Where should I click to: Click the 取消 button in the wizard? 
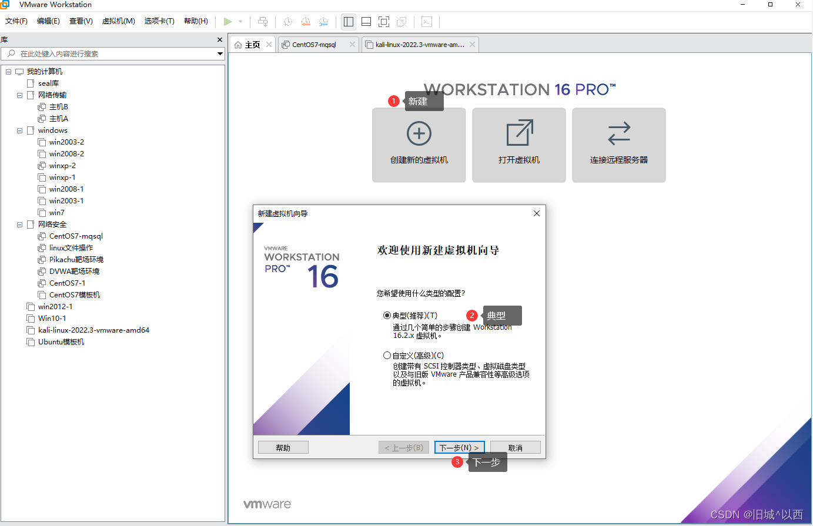pos(516,448)
